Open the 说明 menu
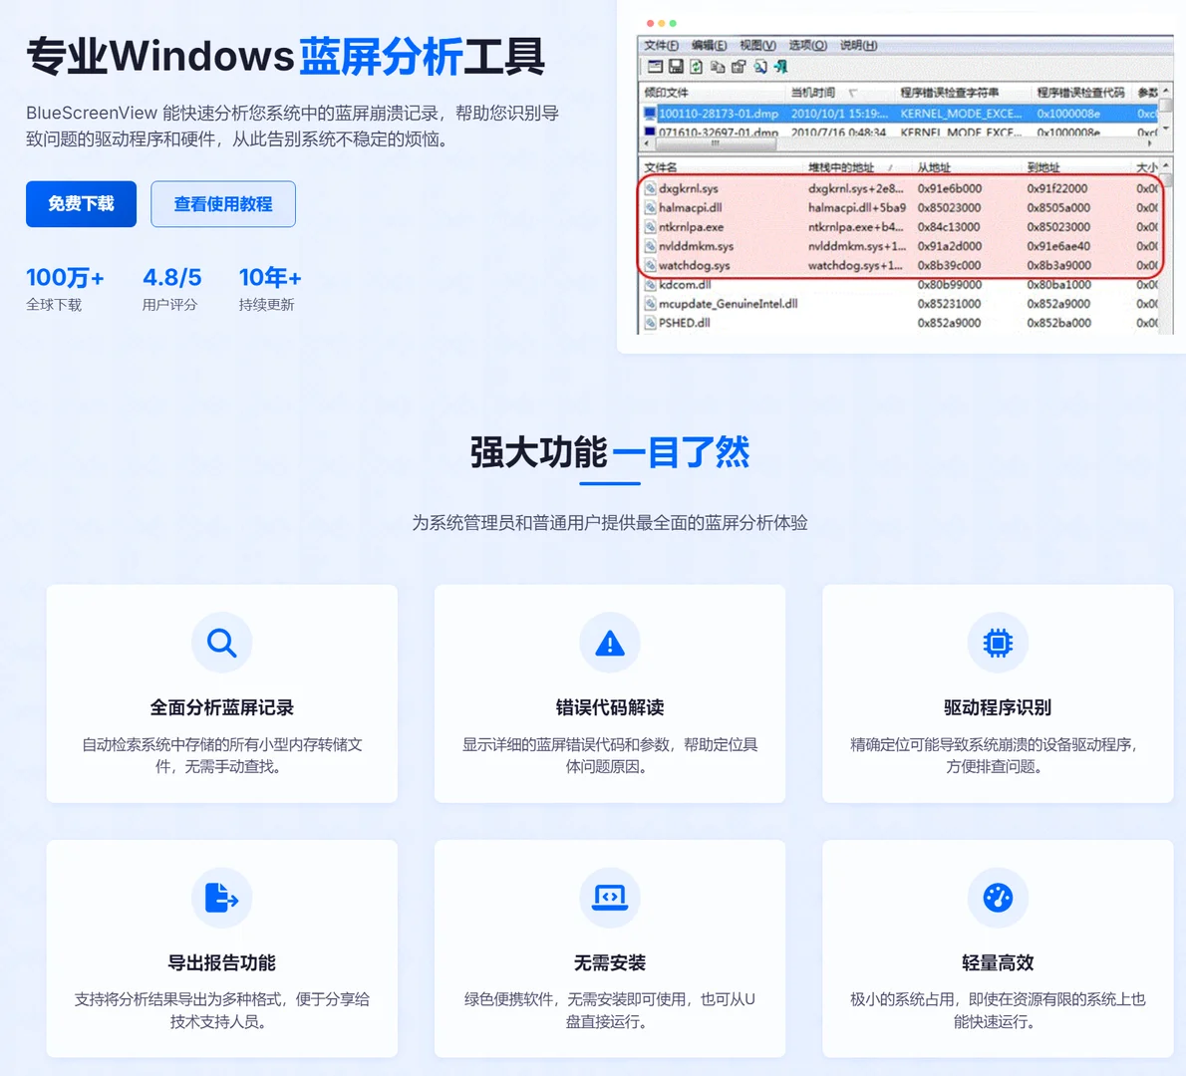This screenshot has width=1186, height=1076. coord(856,45)
